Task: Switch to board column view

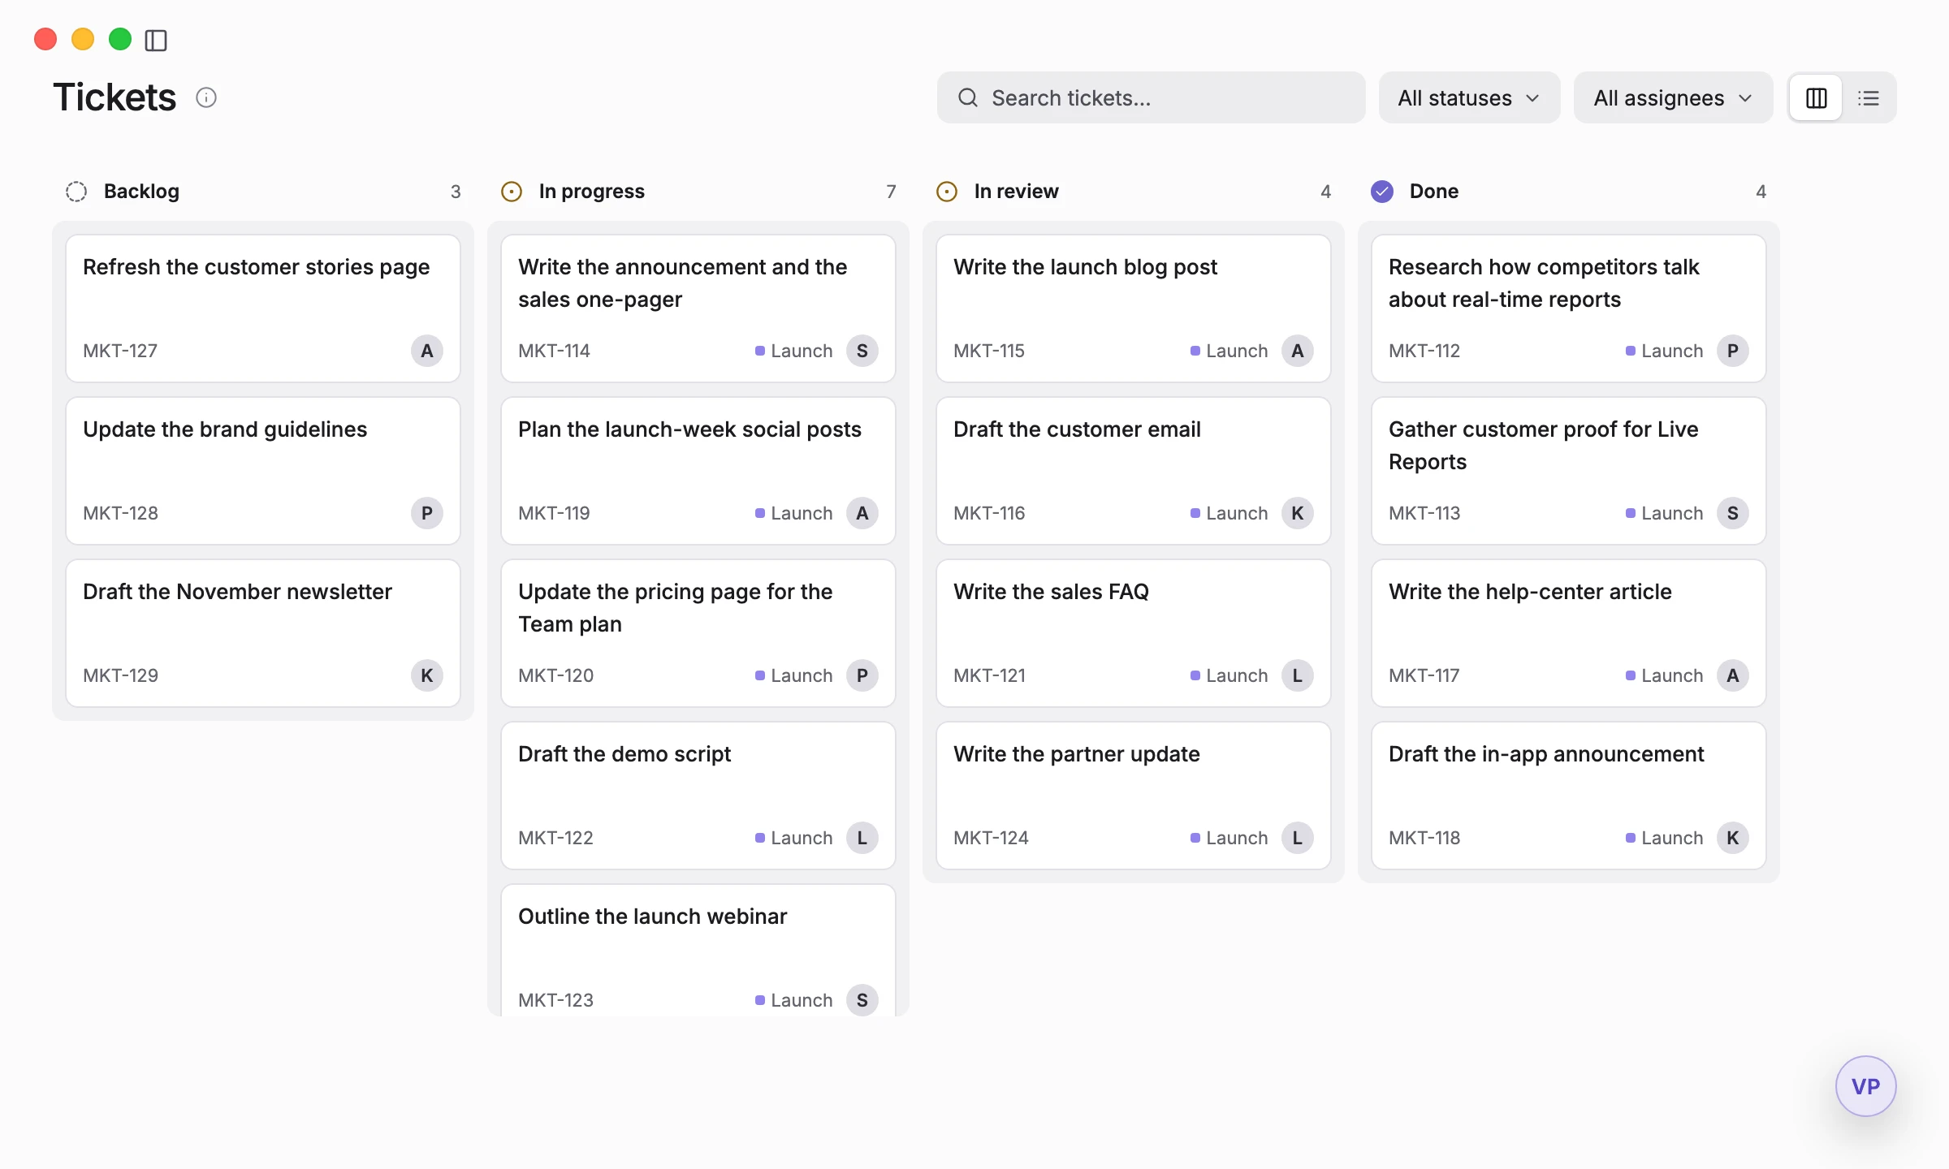Action: pyautogui.click(x=1816, y=98)
